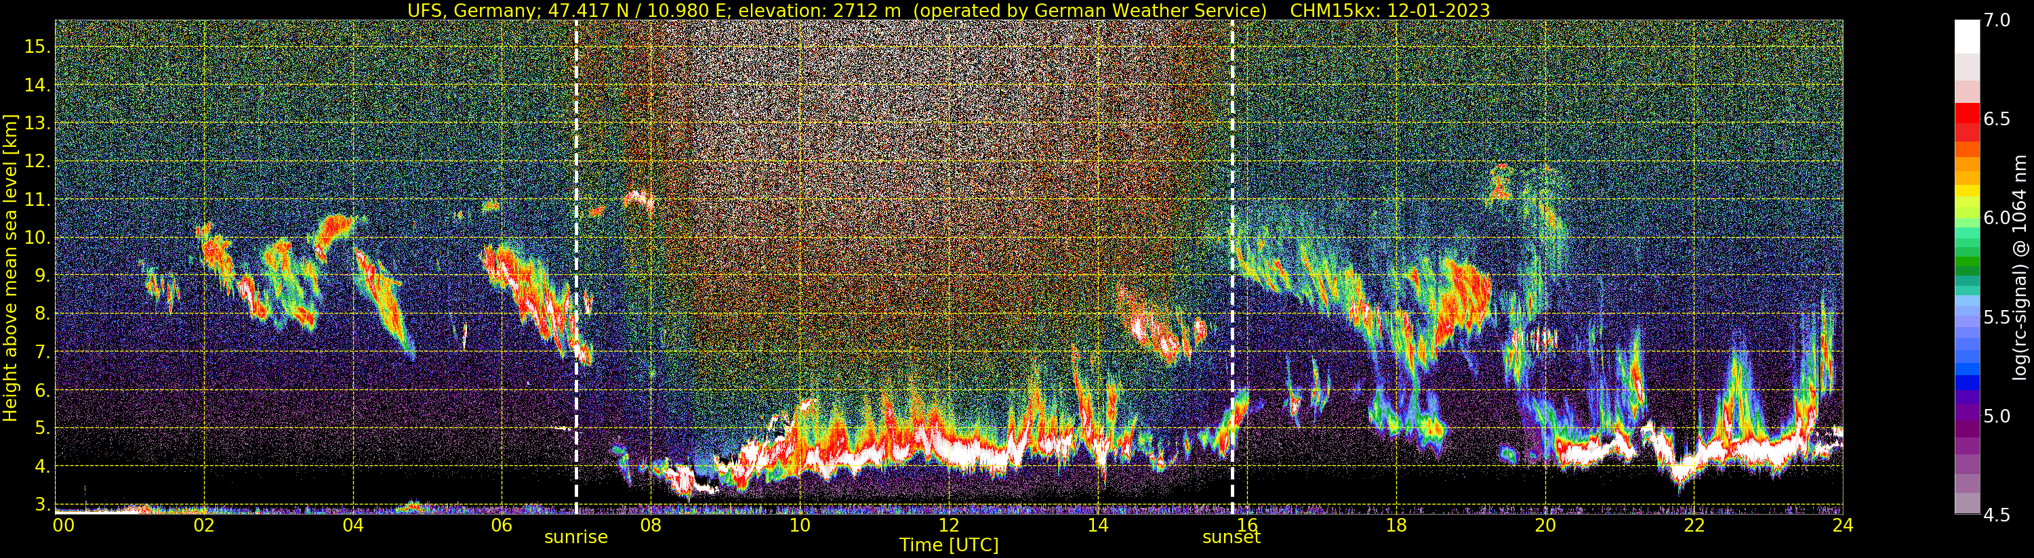Click the height tick label '15.'
Viewport: 2034px width, 558px height.
(37, 47)
